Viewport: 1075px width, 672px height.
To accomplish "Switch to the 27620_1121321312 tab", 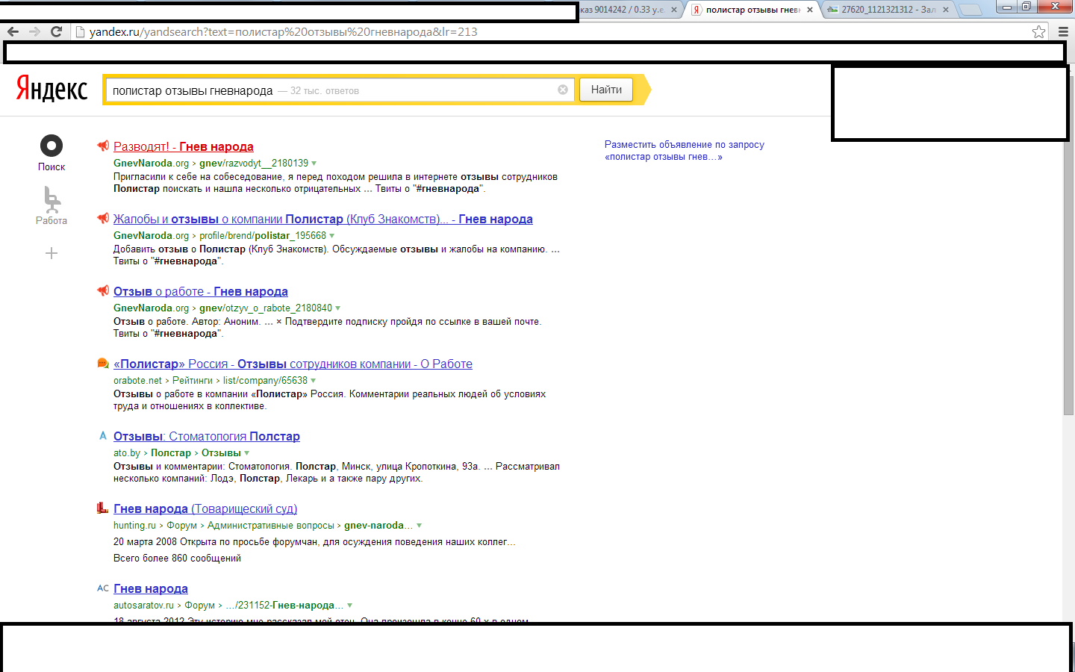I will click(887, 10).
